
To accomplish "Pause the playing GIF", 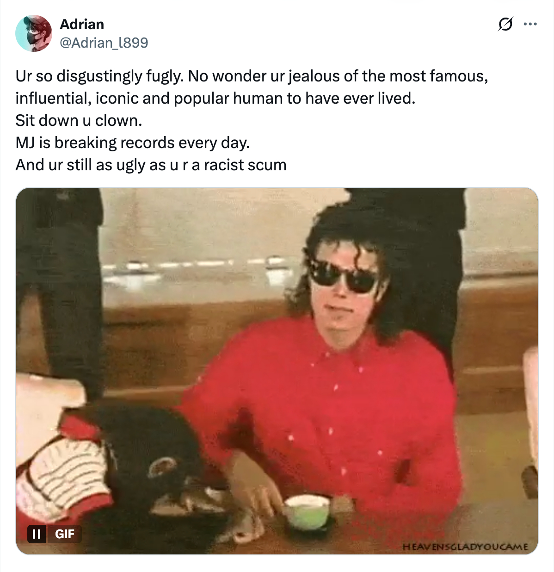I will [x=37, y=534].
